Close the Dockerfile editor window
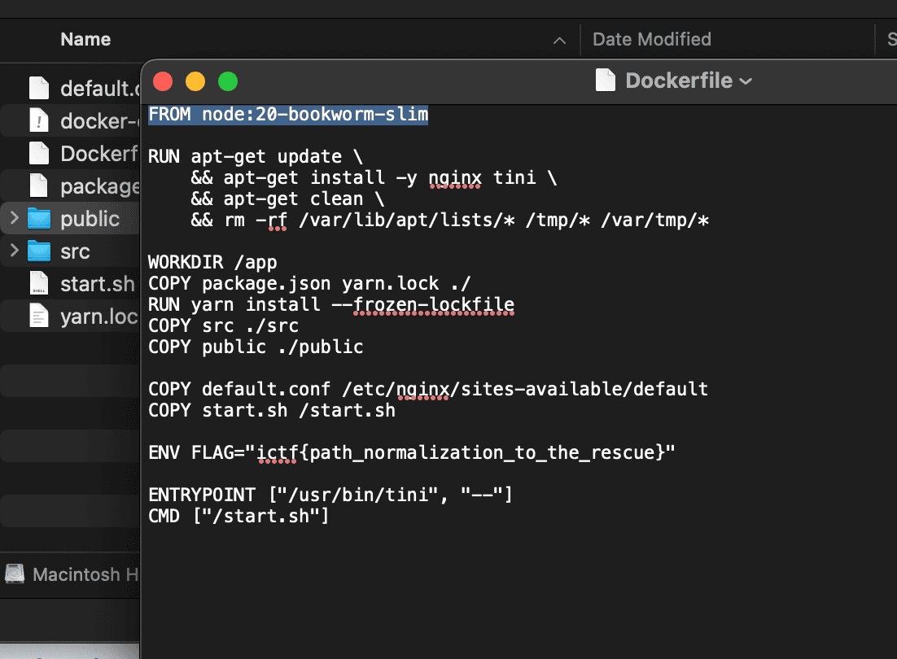897x659 pixels. (163, 81)
